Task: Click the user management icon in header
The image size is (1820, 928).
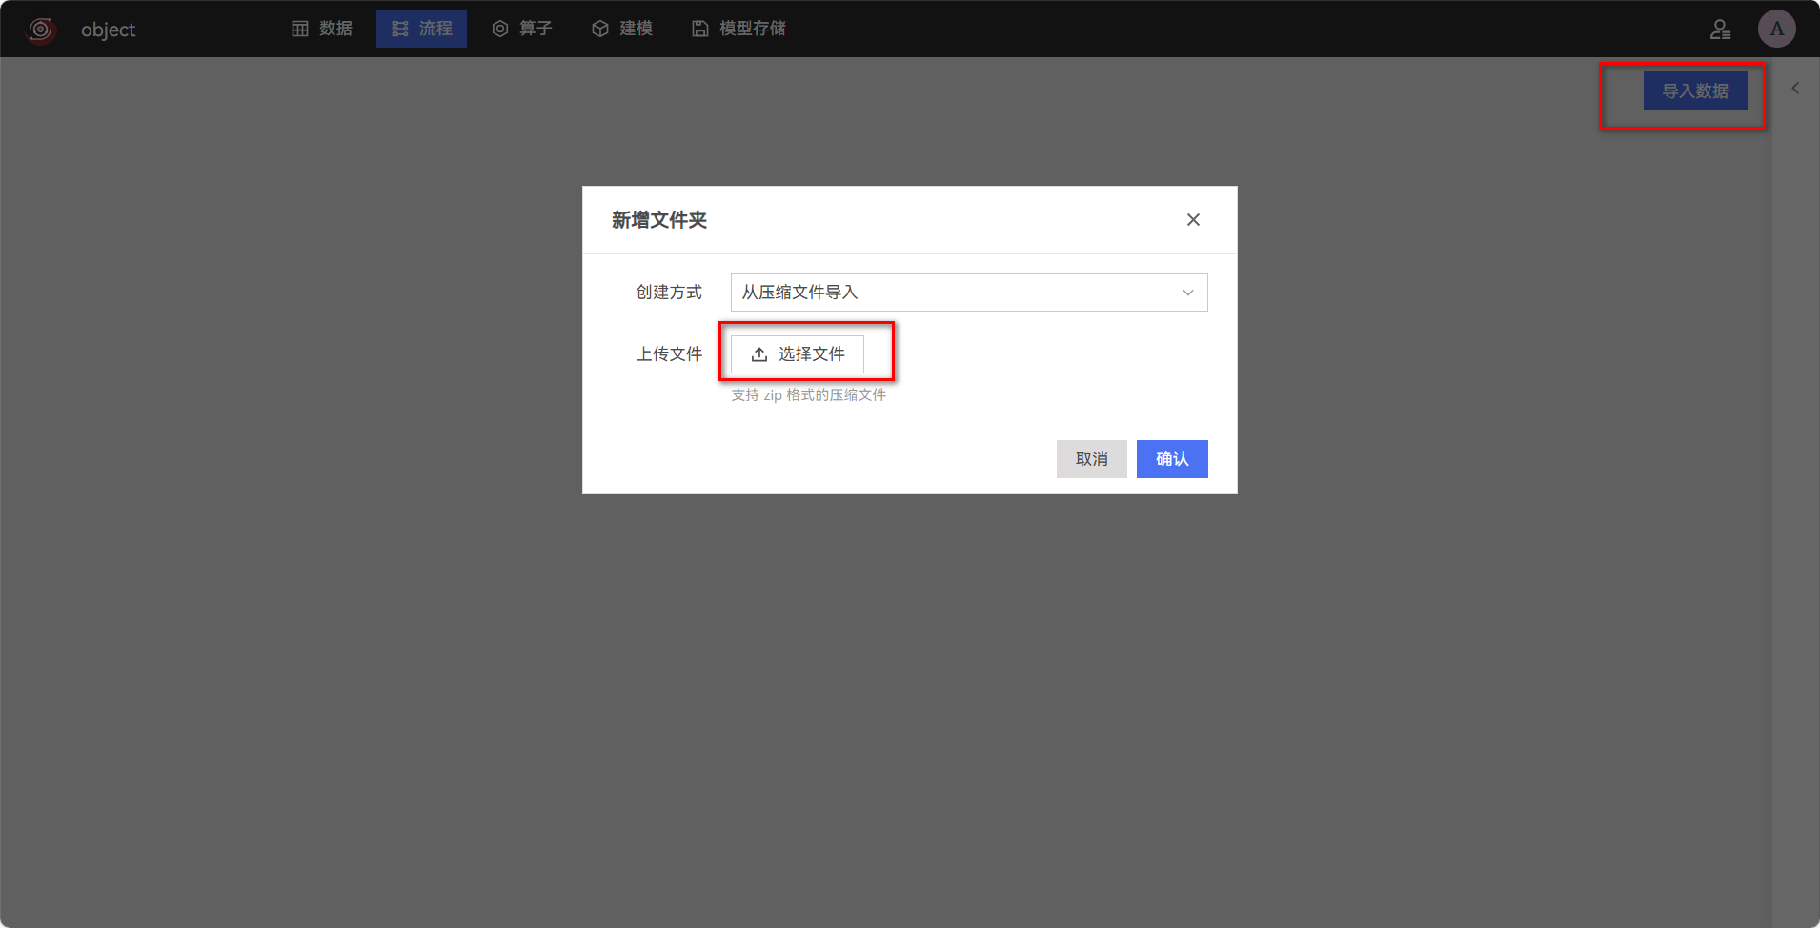Action: 1720,30
